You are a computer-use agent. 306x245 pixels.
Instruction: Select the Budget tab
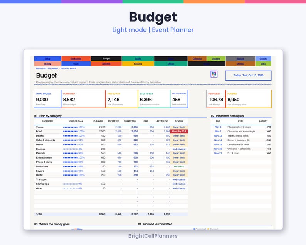[x=106, y=59]
